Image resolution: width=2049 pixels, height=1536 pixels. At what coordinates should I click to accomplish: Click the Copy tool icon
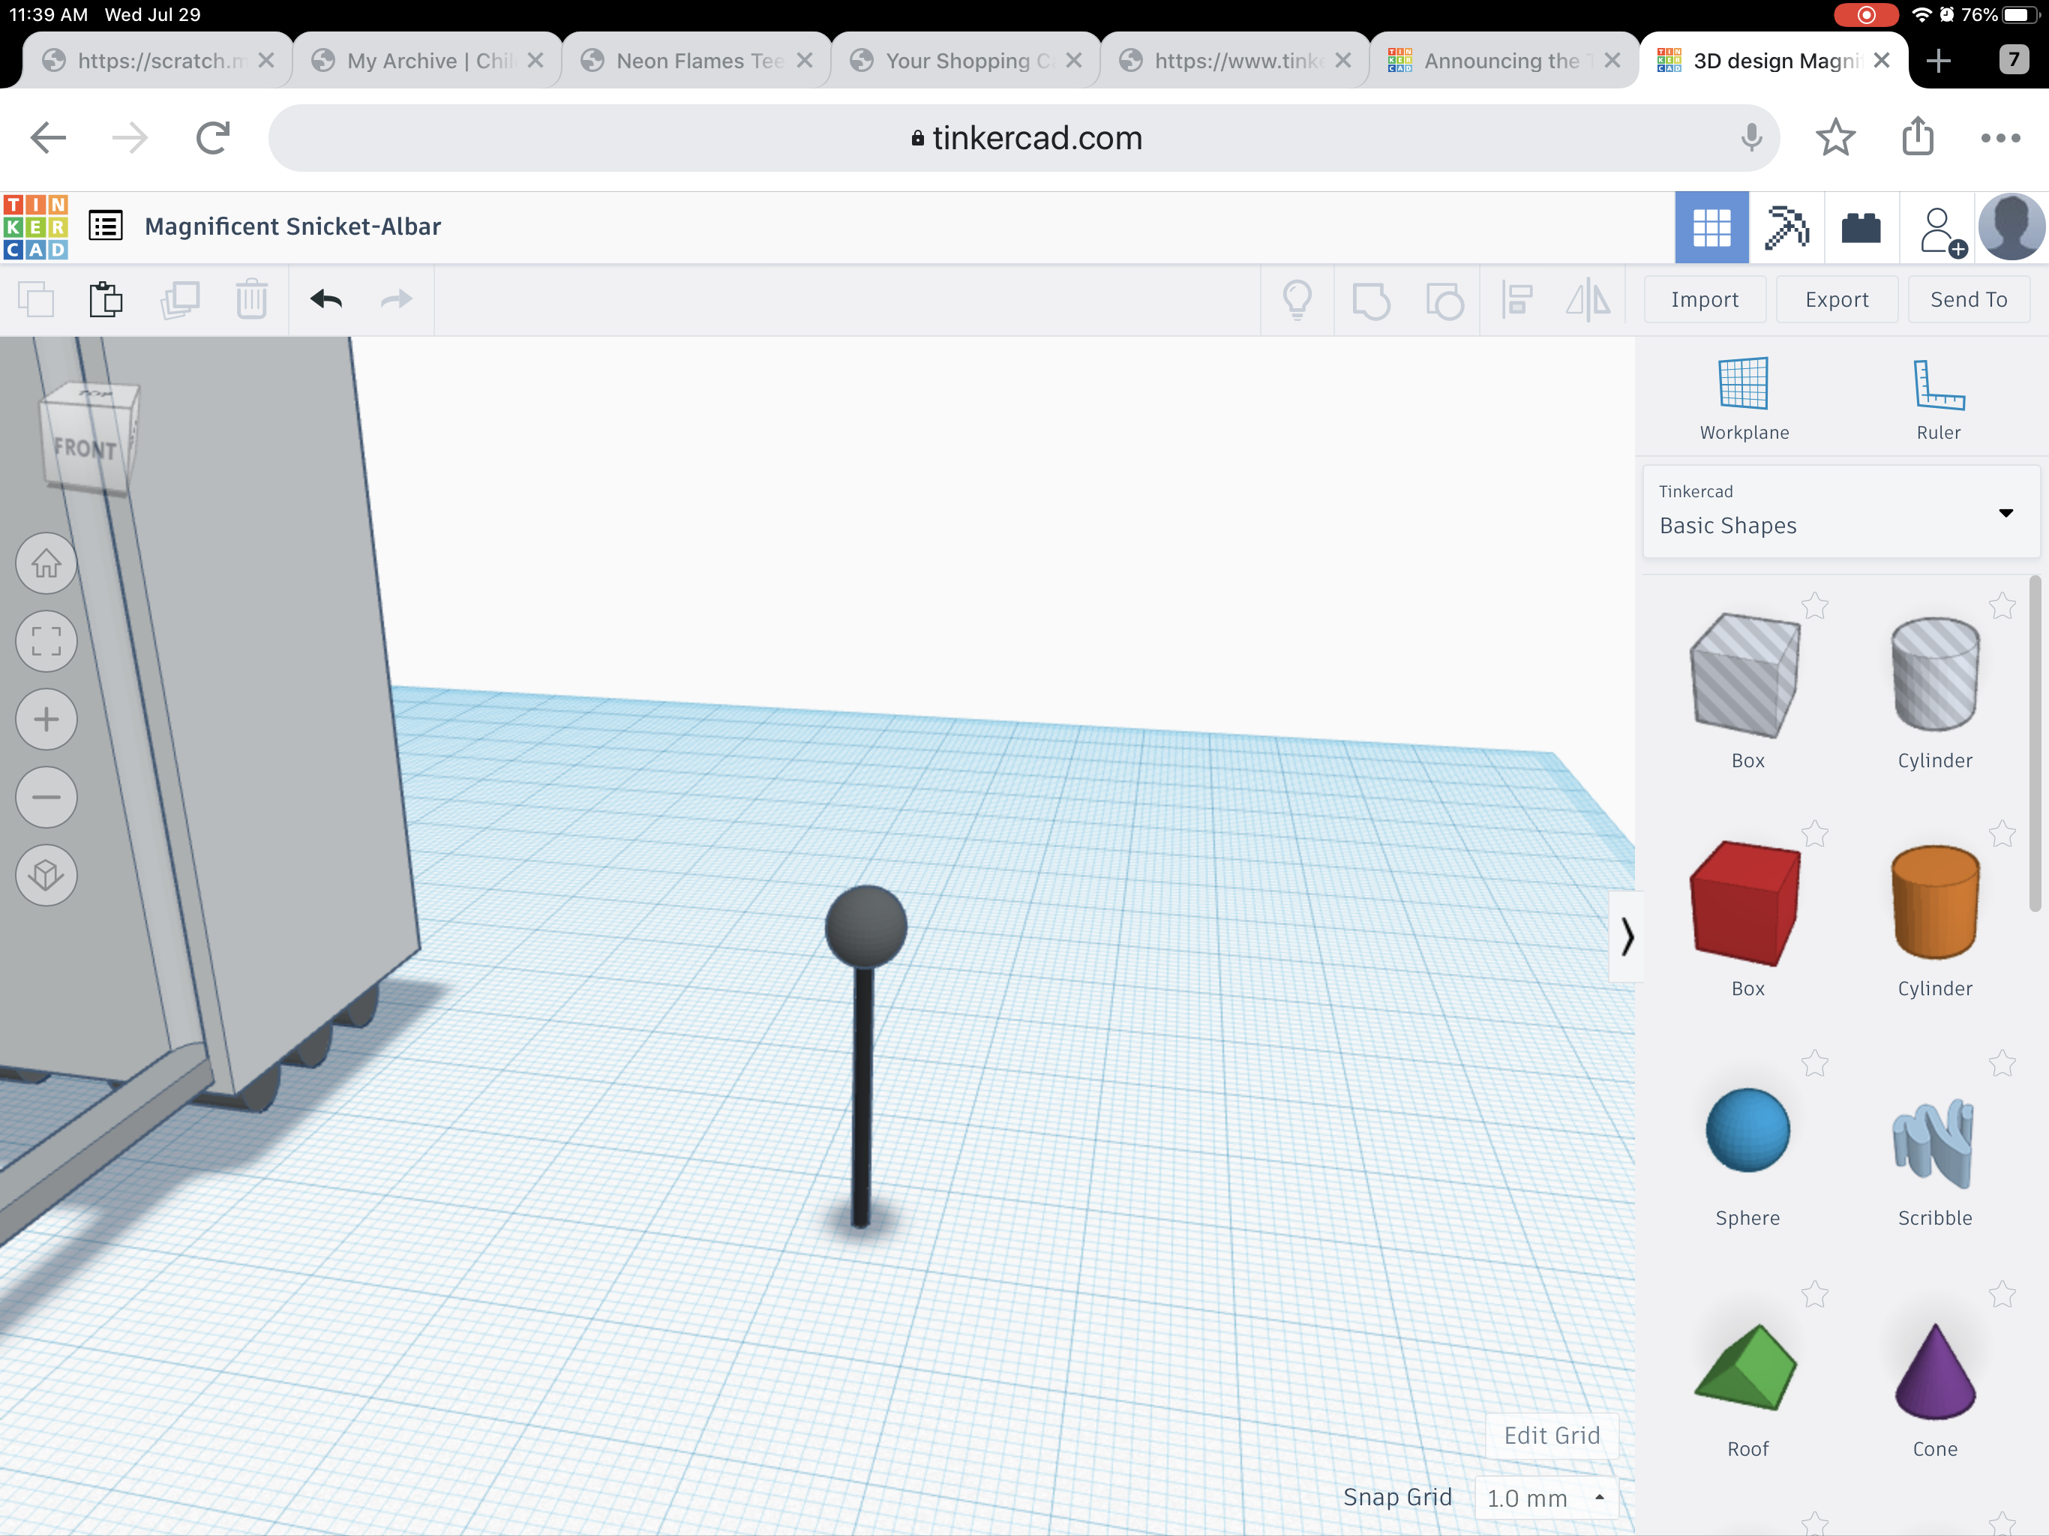pyautogui.click(x=36, y=299)
